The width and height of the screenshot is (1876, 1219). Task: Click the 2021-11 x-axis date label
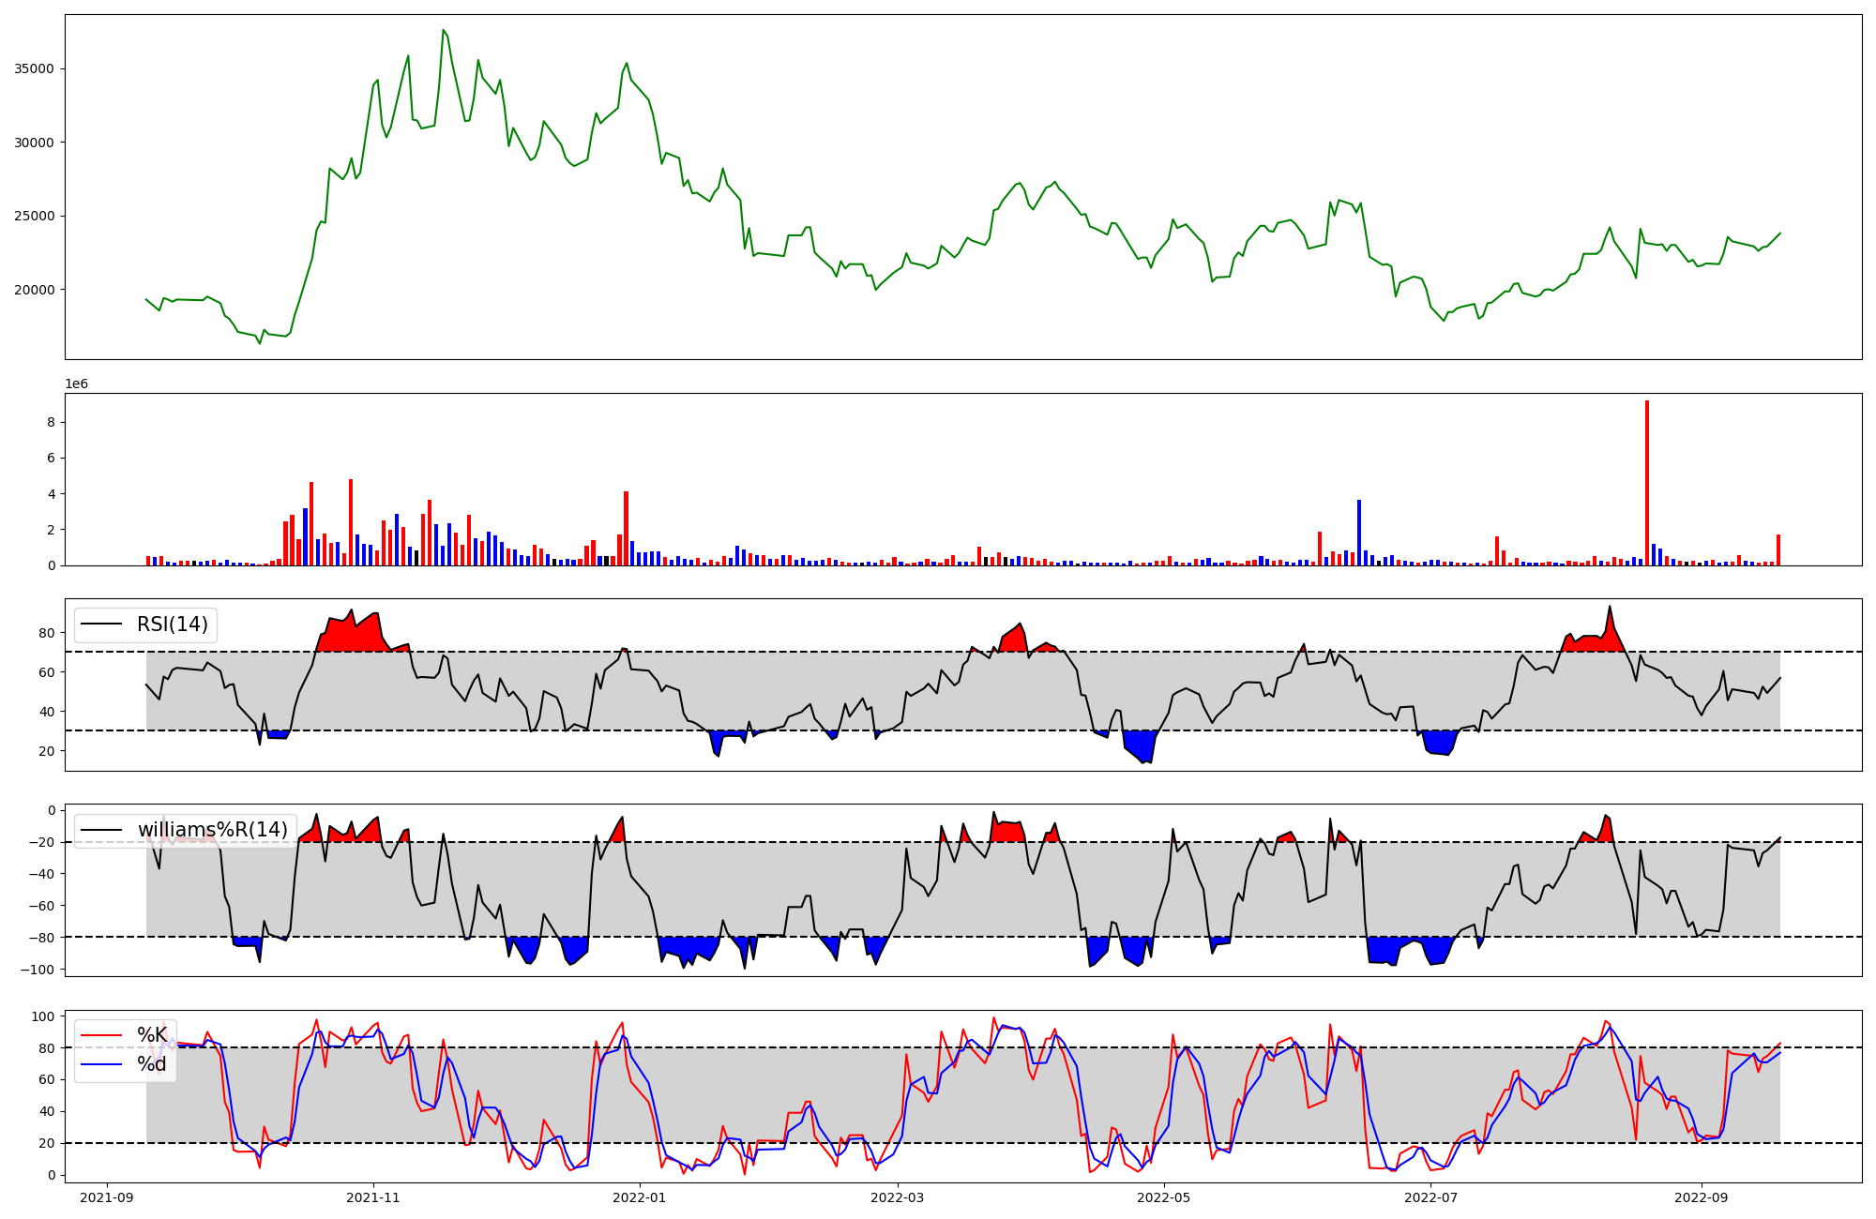click(x=373, y=1197)
